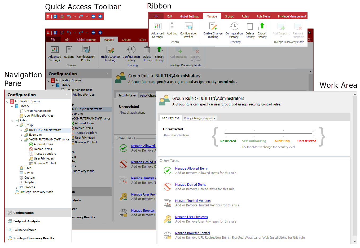Collapse Application Control node in Navigation Pane callout

pyautogui.click(x=7, y=102)
